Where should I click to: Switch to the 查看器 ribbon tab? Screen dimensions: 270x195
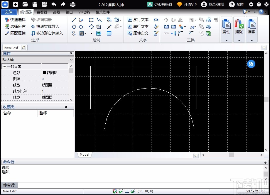pos(42,12)
